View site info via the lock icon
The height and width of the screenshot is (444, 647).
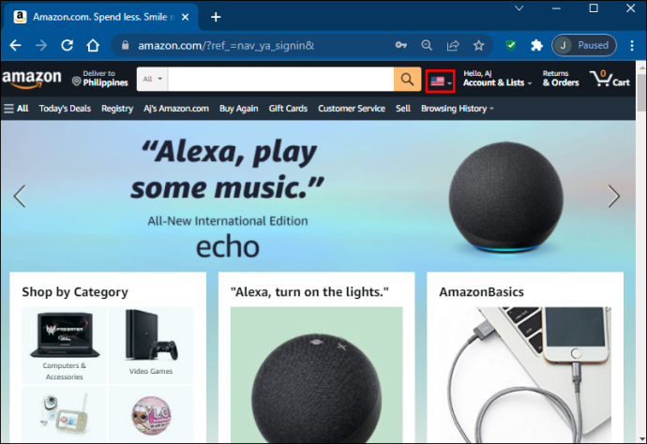[125, 45]
